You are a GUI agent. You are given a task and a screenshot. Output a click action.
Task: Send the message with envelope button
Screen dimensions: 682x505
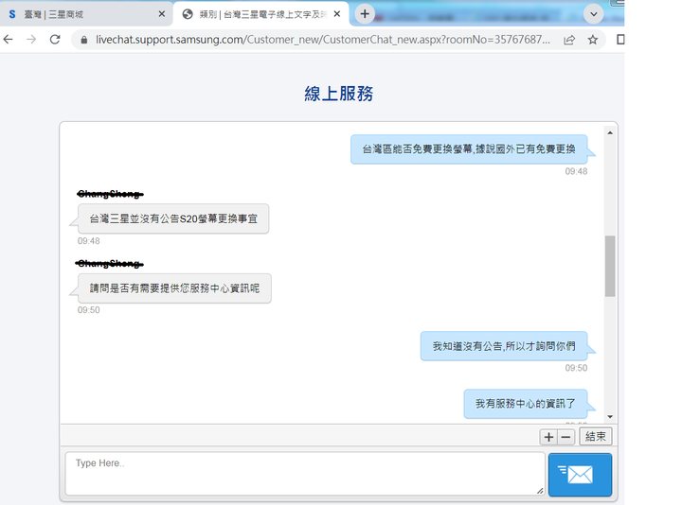[x=580, y=475]
